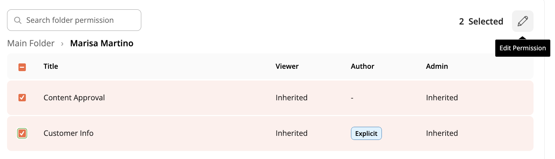Click Customer Info's Admin Inherited value

coord(442,133)
